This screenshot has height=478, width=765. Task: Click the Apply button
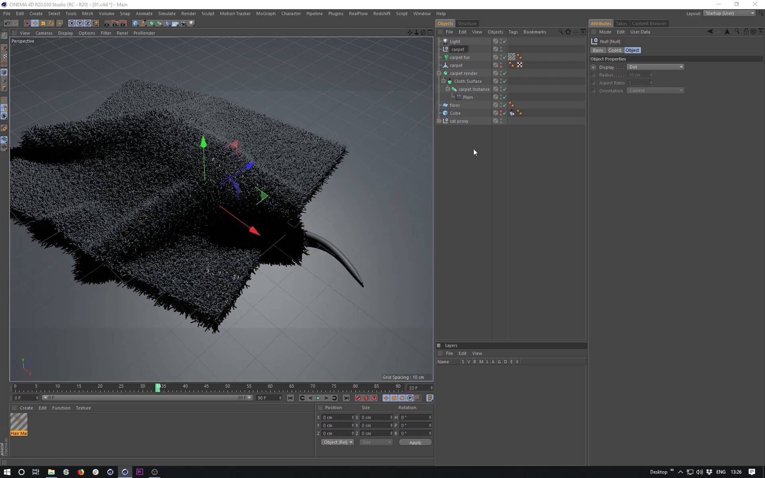pos(415,443)
